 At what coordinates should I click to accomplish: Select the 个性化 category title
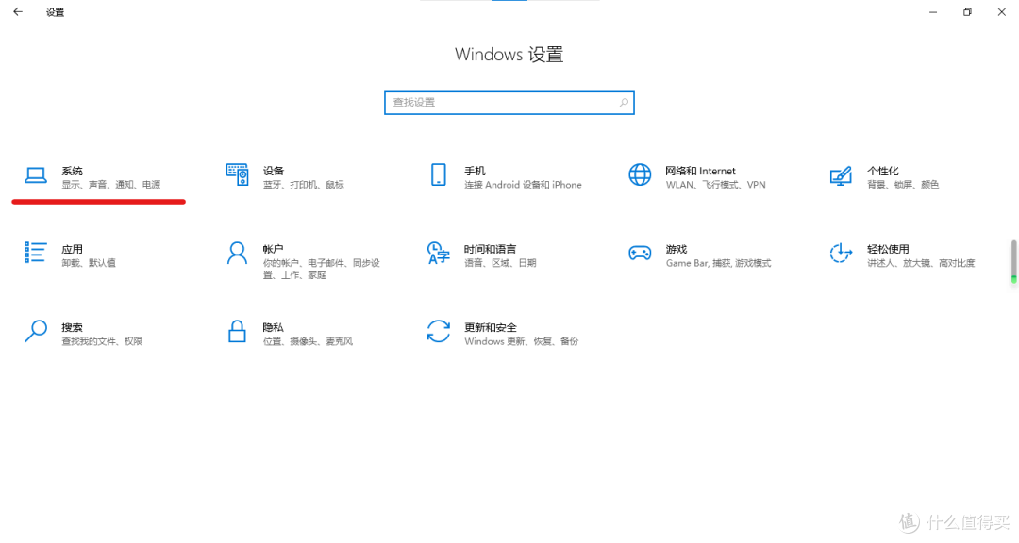(883, 171)
